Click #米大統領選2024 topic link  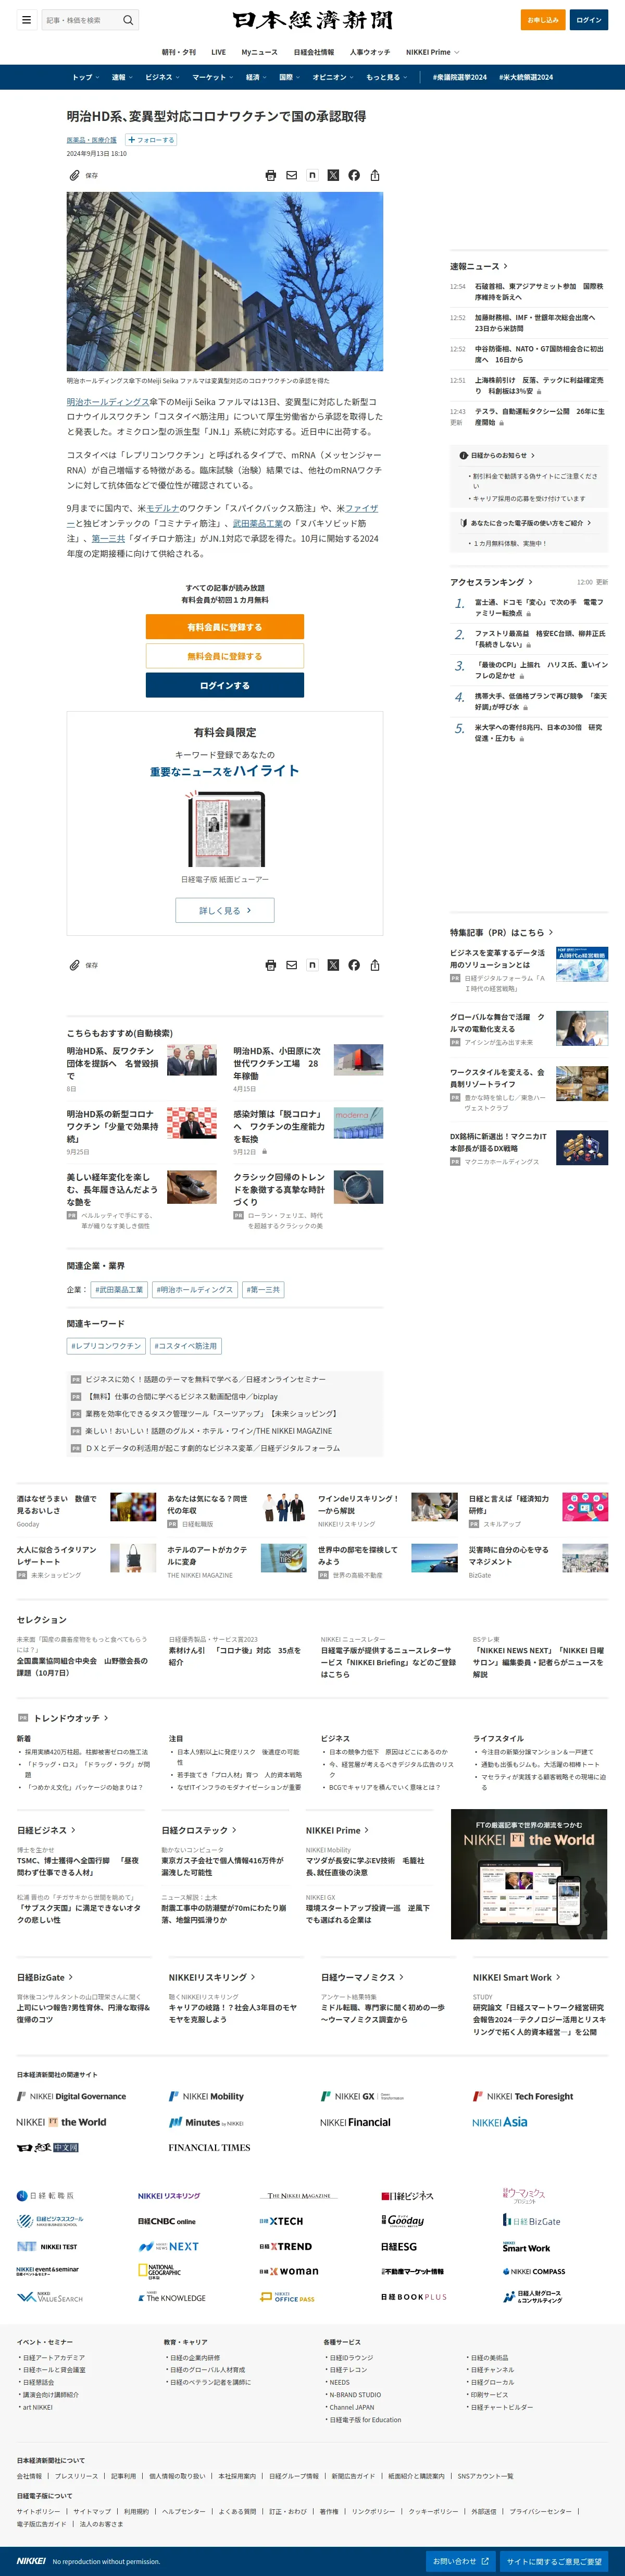pyautogui.click(x=526, y=77)
